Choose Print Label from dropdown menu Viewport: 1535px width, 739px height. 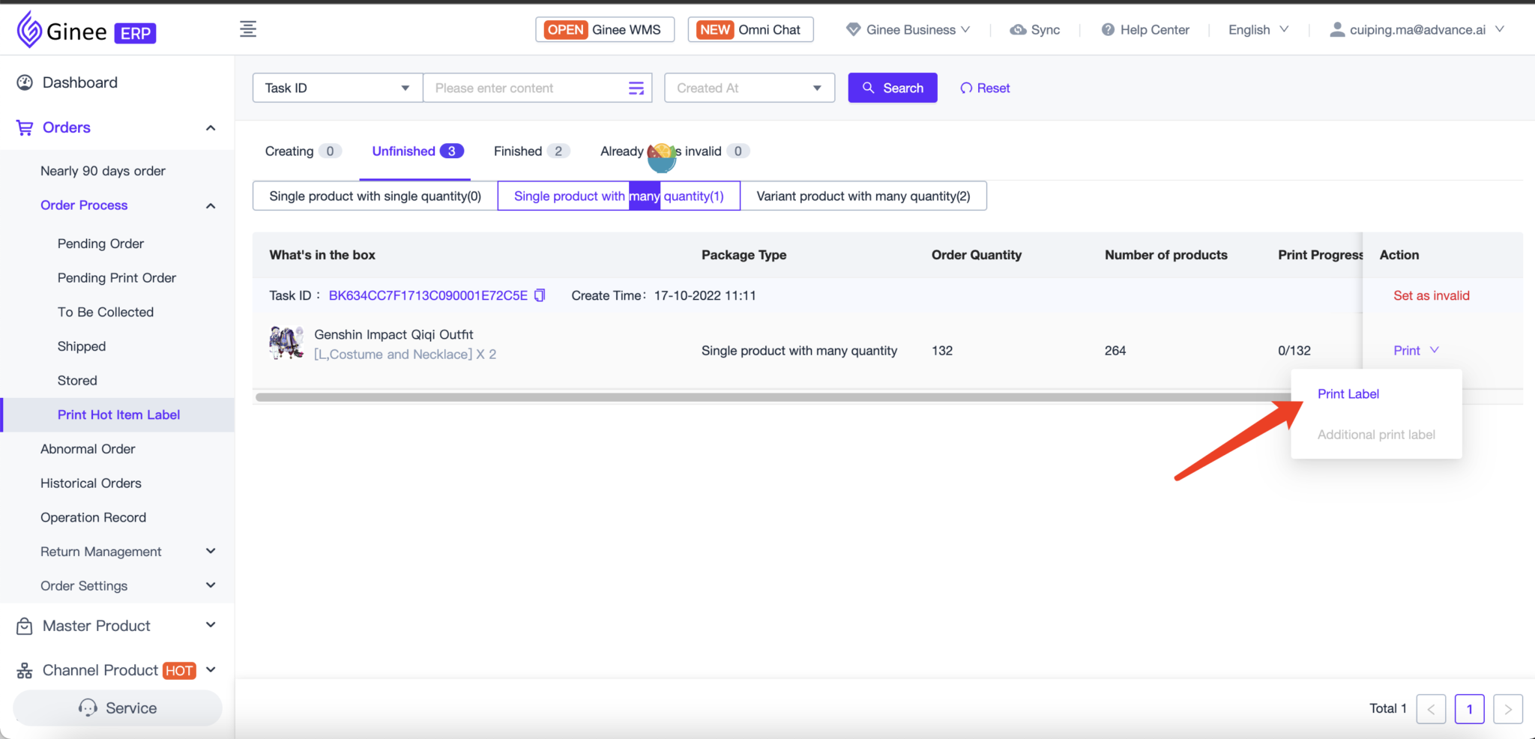[1348, 394]
